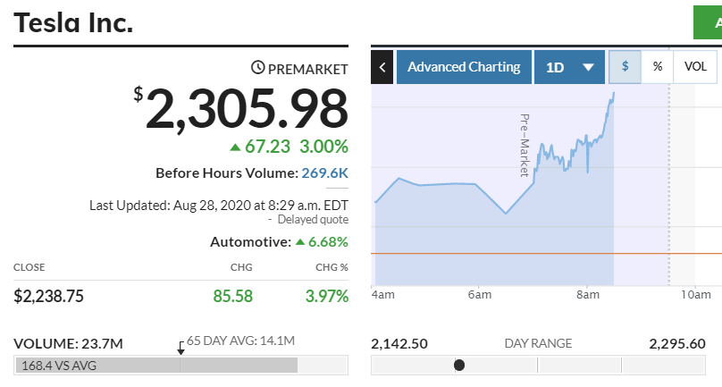This screenshot has width=722, height=387.
Task: Click the Before Hours Volume 269.6K value
Action: (324, 172)
